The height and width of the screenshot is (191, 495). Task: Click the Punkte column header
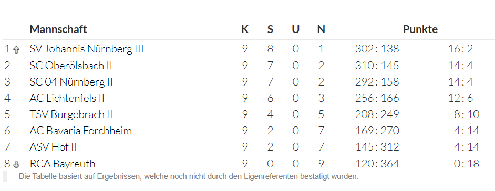coord(420,29)
